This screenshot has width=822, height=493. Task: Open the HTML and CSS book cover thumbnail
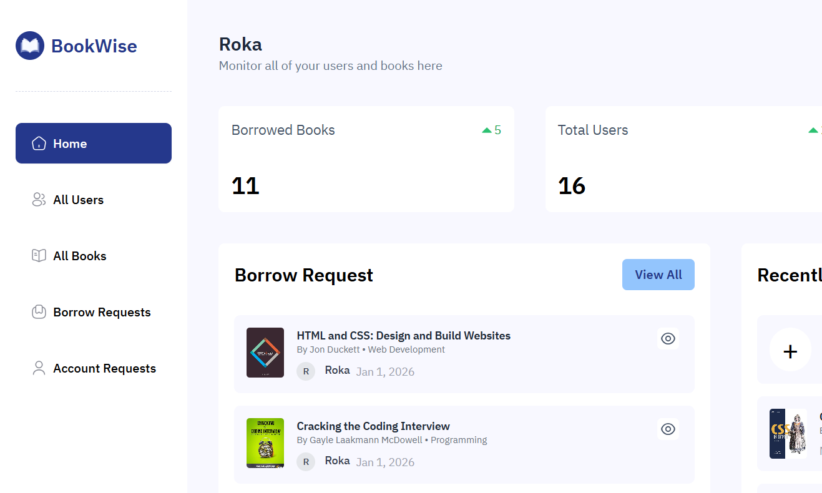point(265,353)
